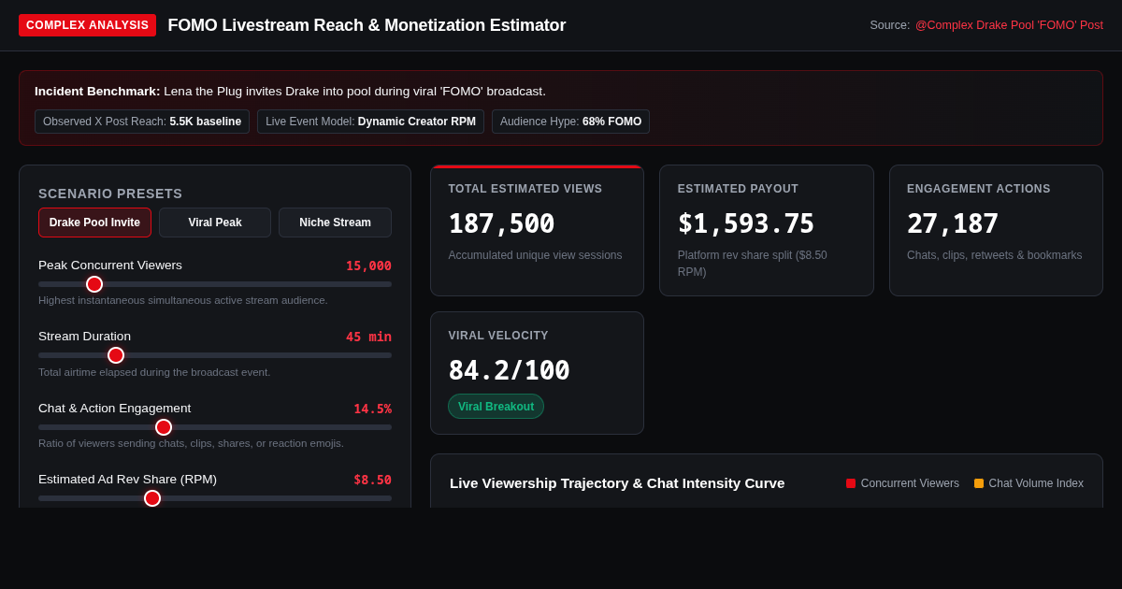Viewport: 1122px width, 589px height.
Task: Click the Concurrent Viewers red legend swatch
Action: (851, 483)
